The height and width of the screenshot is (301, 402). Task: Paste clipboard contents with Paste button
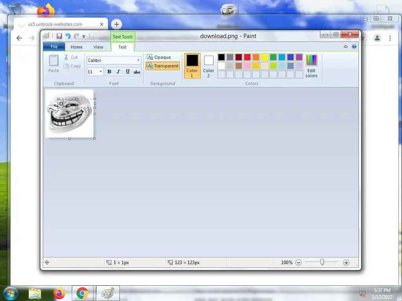point(53,63)
